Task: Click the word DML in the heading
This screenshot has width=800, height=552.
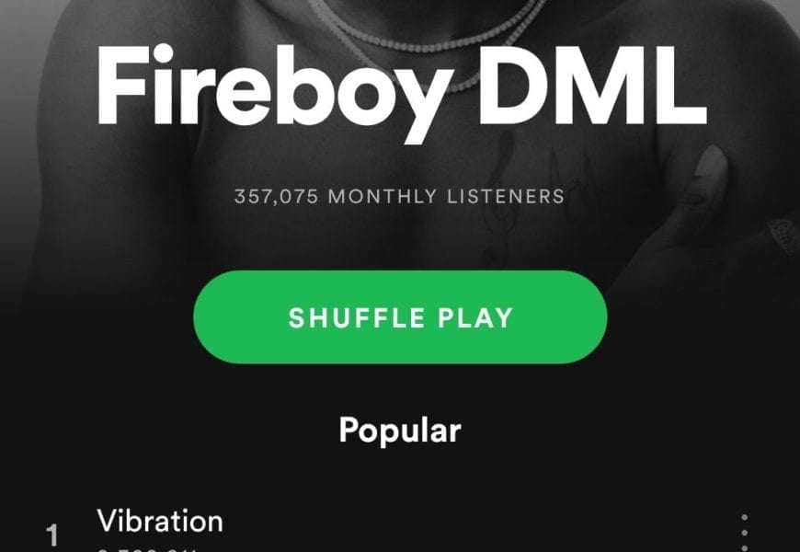Action: pyautogui.click(x=592, y=86)
